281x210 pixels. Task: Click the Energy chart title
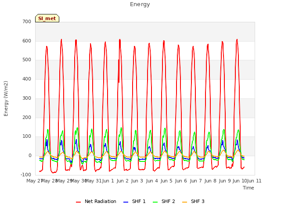(x=140, y=4)
